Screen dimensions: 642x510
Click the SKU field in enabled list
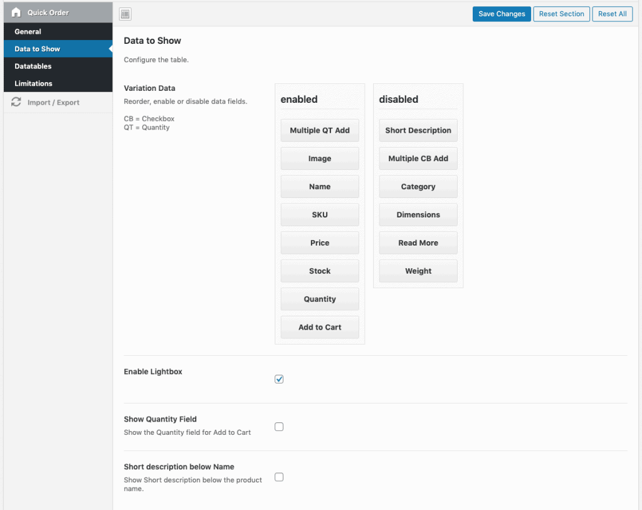coord(320,215)
